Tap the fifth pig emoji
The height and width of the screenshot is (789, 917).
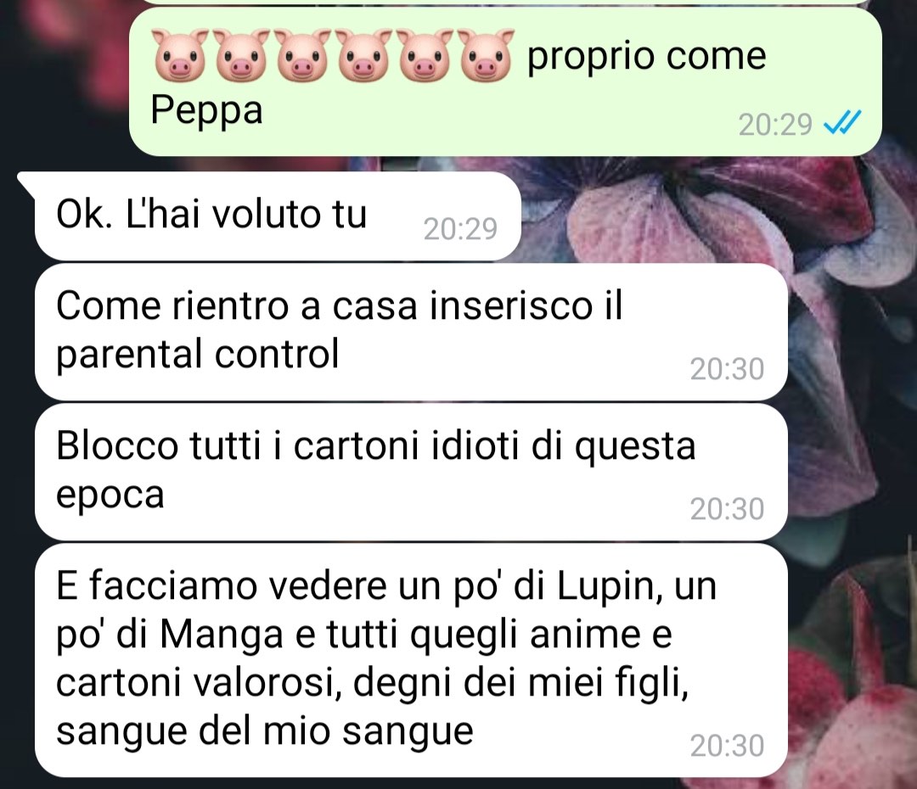(x=424, y=55)
